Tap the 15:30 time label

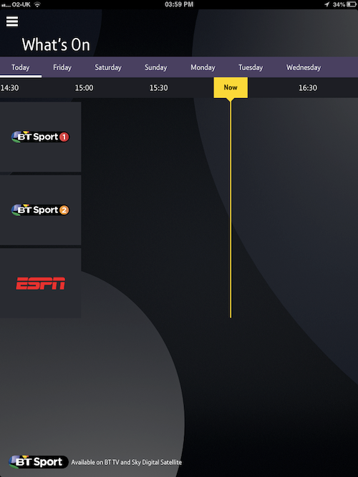coord(158,88)
